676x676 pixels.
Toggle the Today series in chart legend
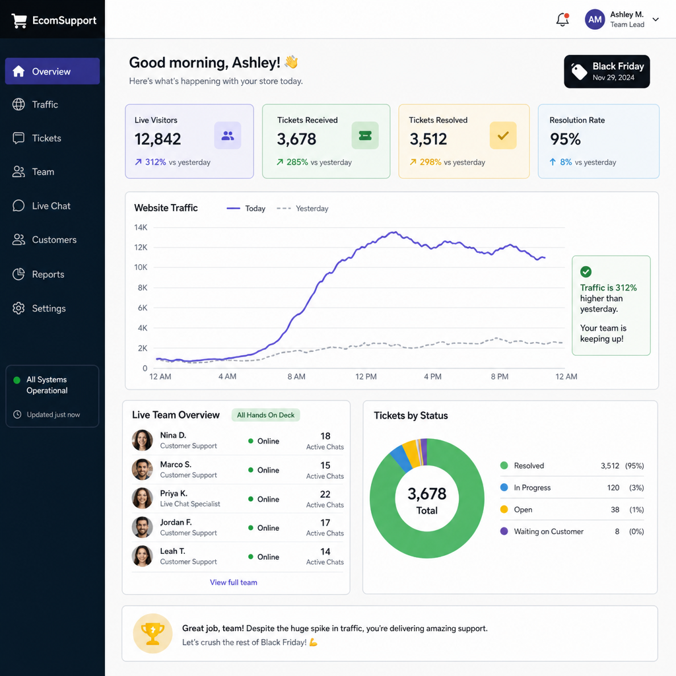click(246, 209)
